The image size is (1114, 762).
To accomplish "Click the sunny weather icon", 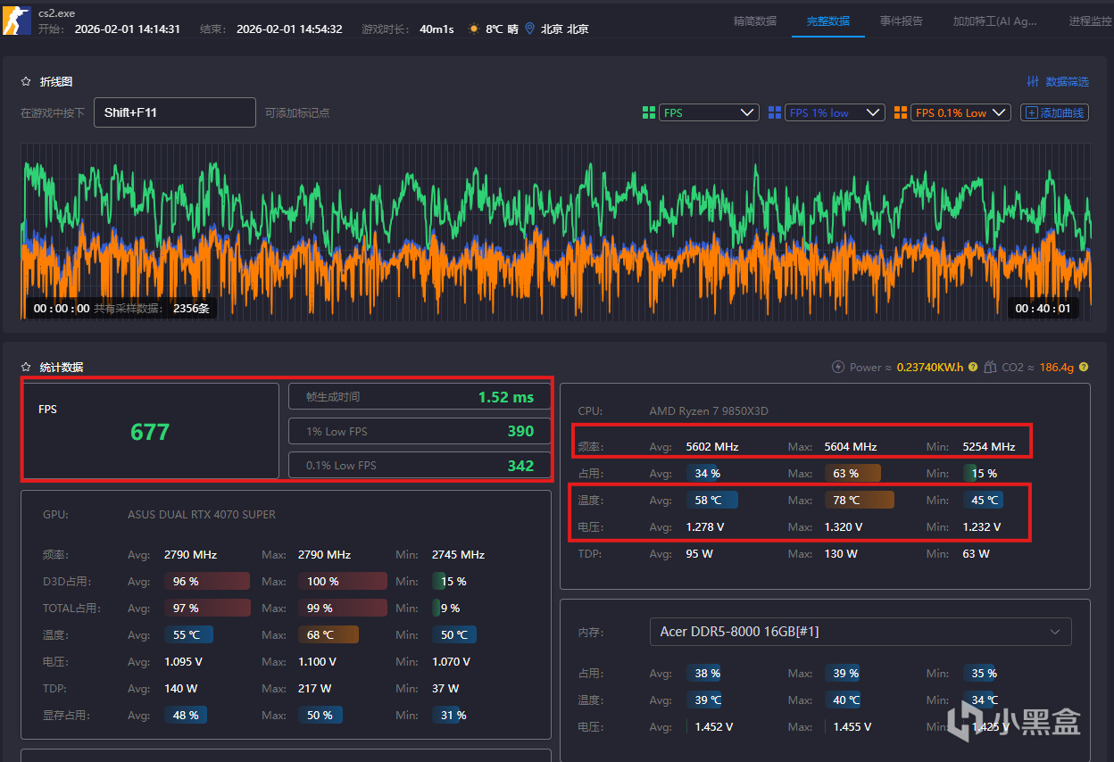I will click(x=473, y=29).
